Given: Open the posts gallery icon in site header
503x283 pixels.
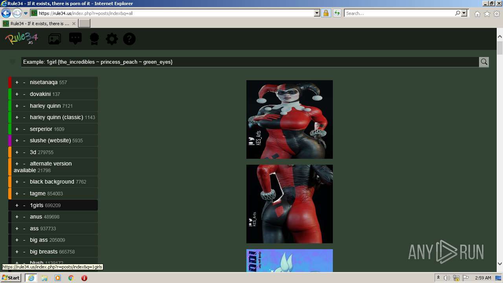Looking at the screenshot, I should [x=55, y=39].
